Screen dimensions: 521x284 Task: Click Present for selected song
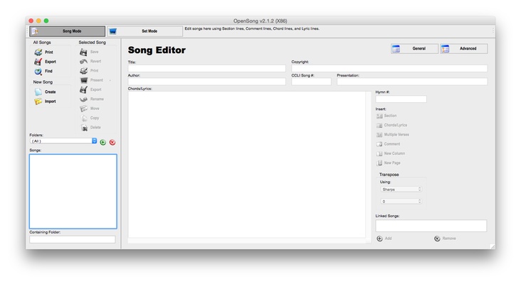(x=91, y=80)
